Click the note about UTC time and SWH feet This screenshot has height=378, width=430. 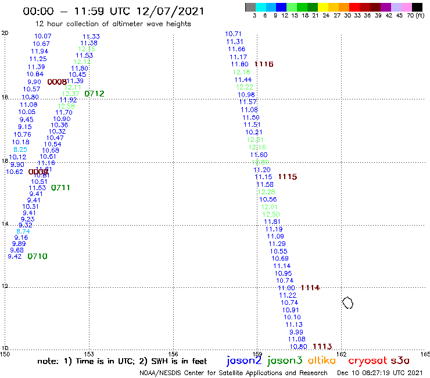click(122, 361)
